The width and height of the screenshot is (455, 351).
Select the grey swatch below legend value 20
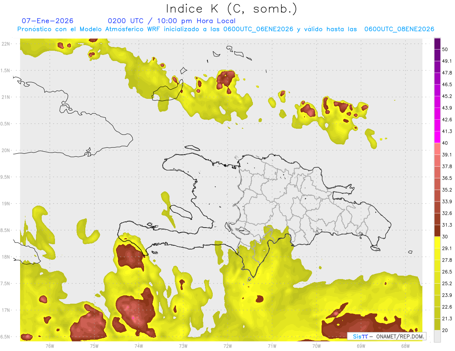coord(437,336)
